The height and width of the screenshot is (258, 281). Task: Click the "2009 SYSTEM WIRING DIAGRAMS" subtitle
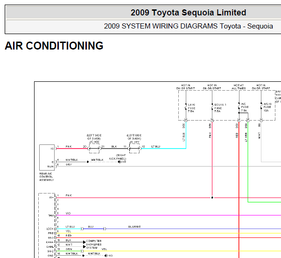[161, 26]
